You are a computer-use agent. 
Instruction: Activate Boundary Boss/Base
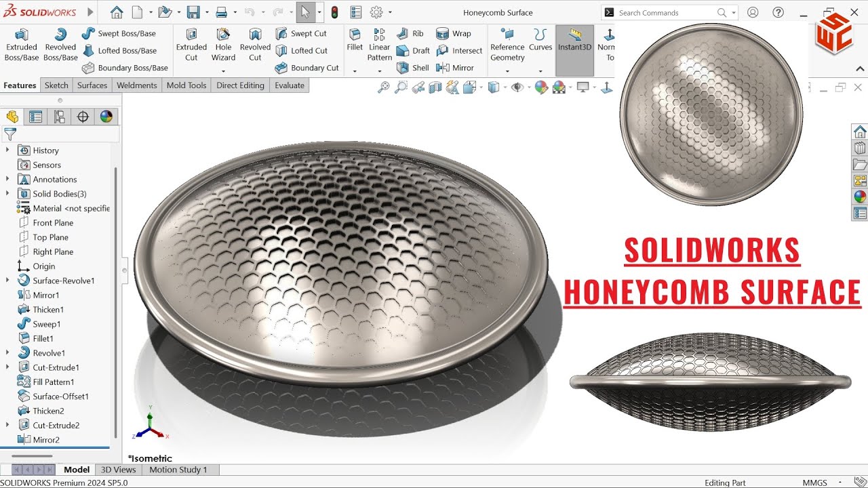coord(125,68)
